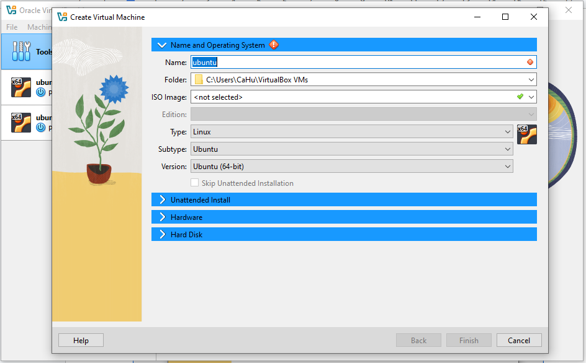Open the Type dropdown showing Linux
586x363 pixels.
point(351,132)
